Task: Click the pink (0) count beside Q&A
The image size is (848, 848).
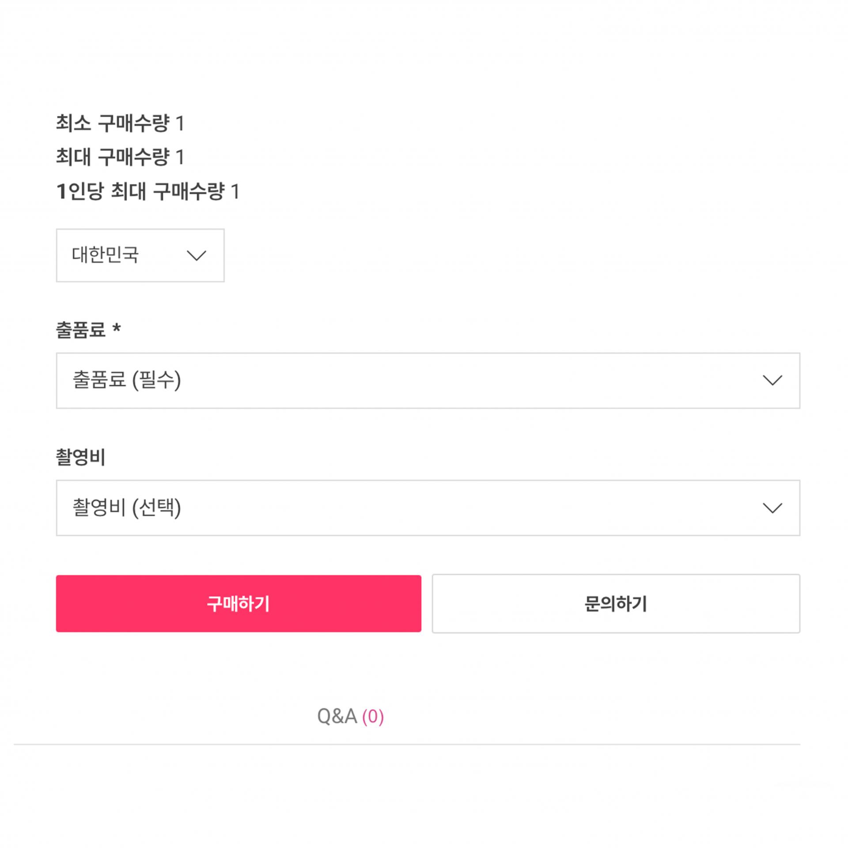Action: [x=373, y=716]
